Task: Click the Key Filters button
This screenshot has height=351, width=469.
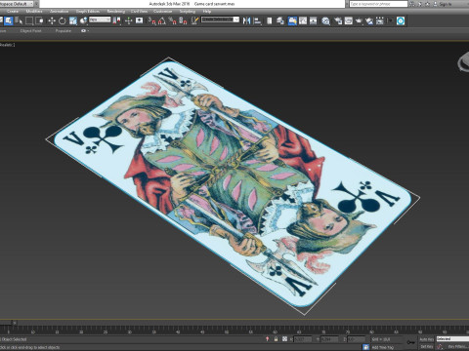Action: coord(458,347)
